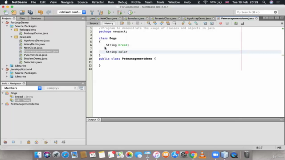285x160 pixels.
Task: Select breed : String in Navigator
Action: [x=24, y=97]
